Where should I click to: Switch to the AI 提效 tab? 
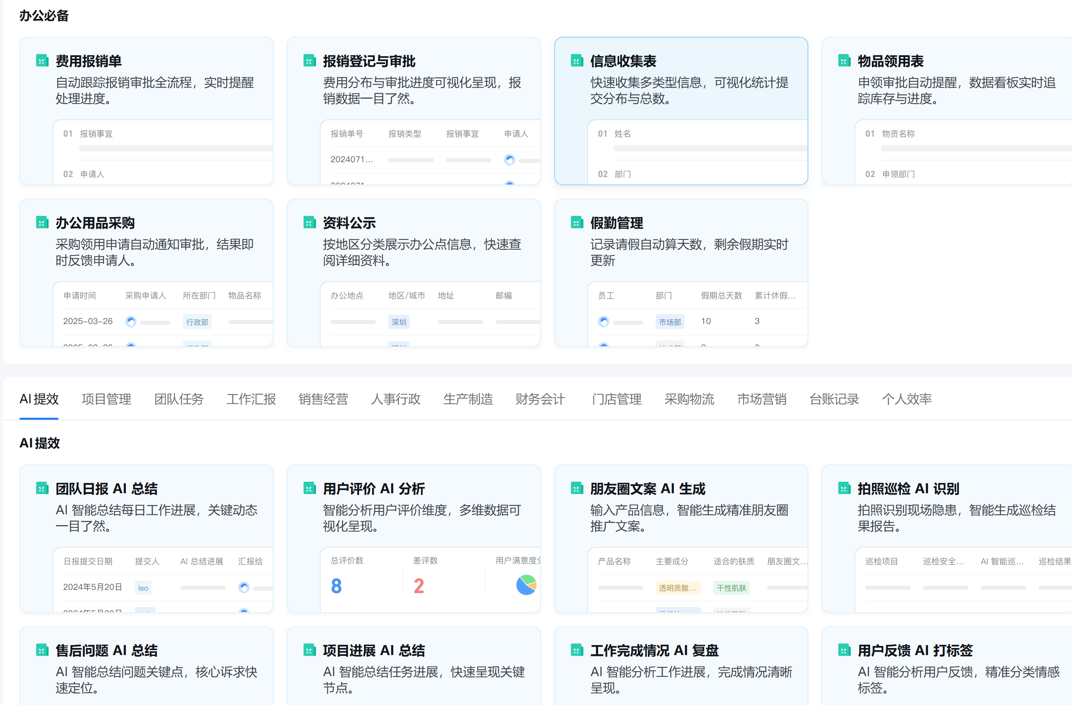point(39,399)
